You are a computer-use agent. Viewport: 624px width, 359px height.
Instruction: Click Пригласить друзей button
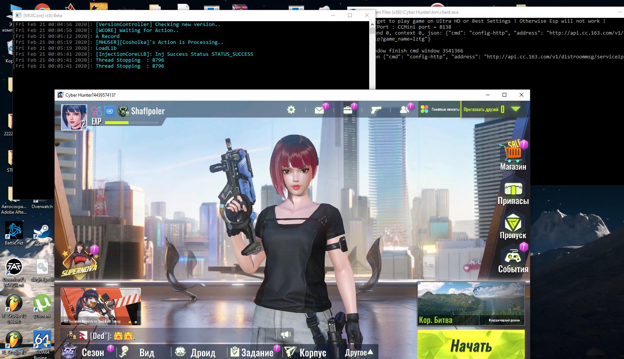[x=481, y=110]
